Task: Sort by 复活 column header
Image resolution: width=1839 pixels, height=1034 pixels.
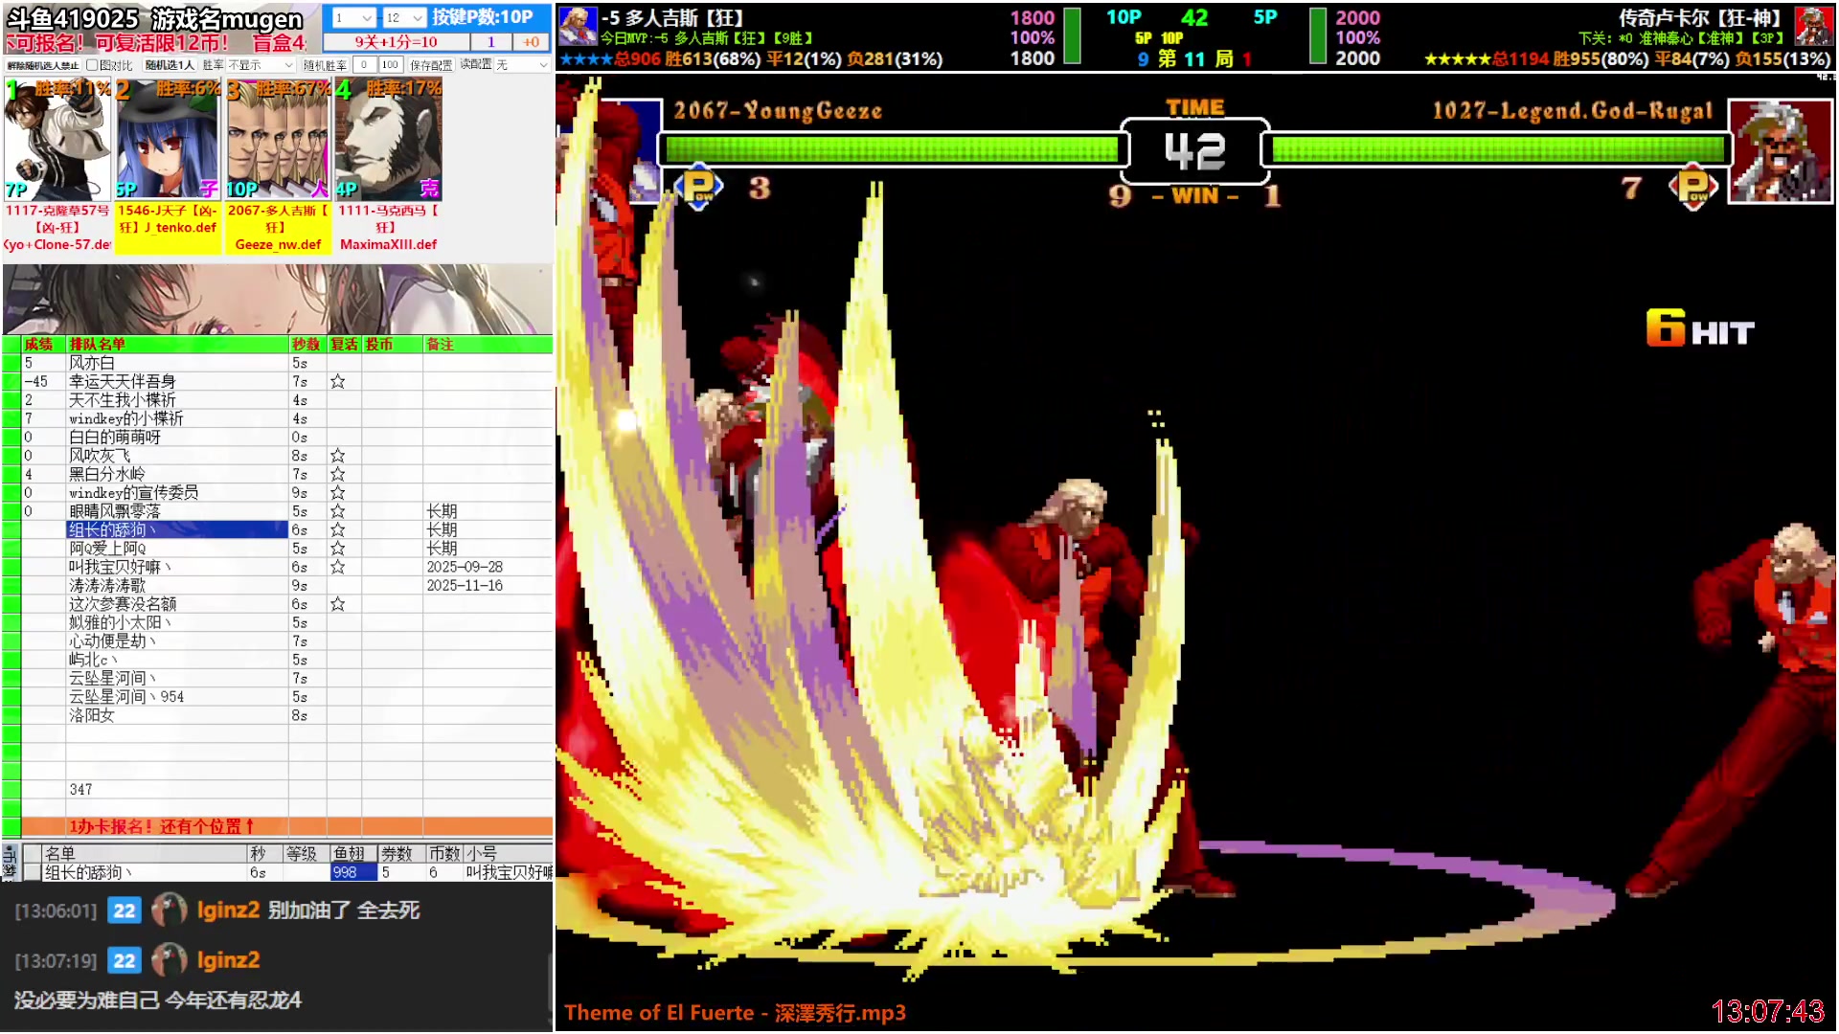Action: pyautogui.click(x=344, y=345)
